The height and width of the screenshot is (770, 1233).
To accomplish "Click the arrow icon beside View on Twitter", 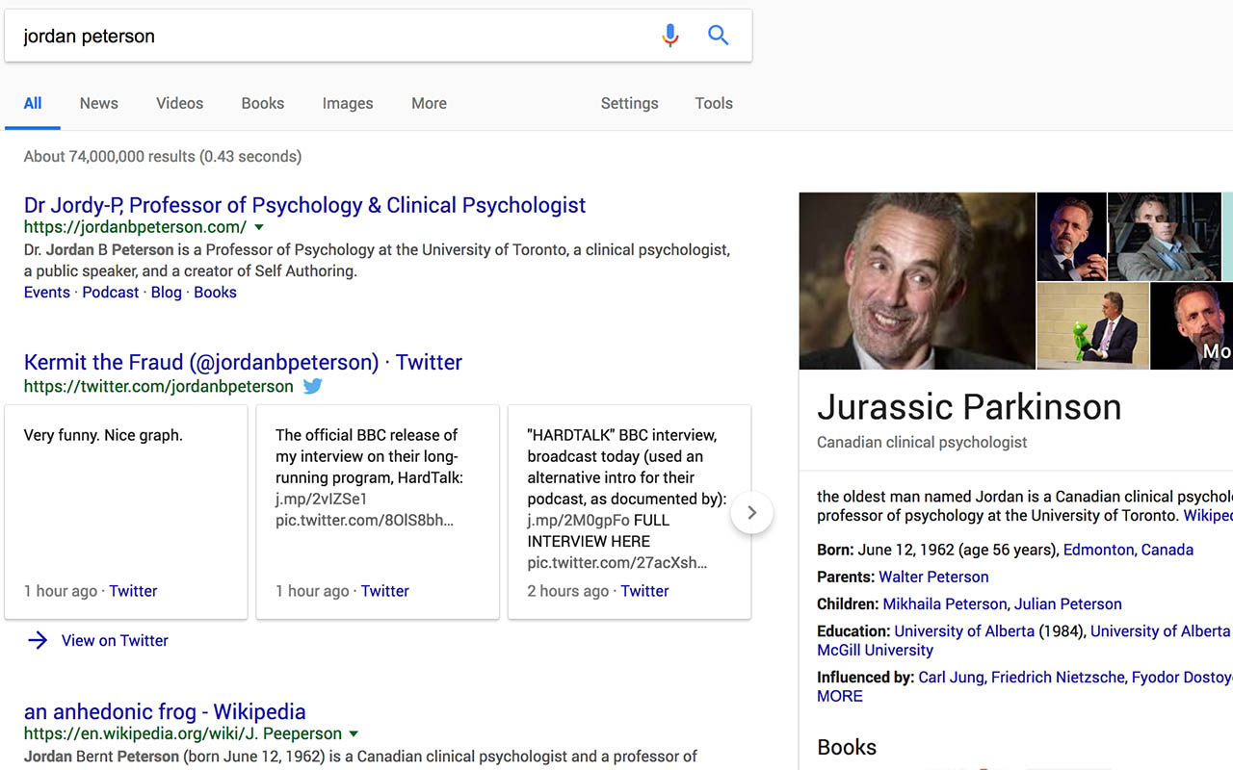I will tap(38, 640).
